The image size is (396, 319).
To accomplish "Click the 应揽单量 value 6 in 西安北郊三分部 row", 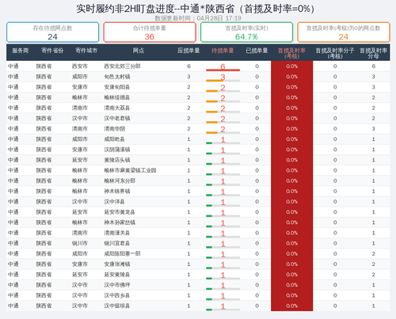I will pos(188,66).
